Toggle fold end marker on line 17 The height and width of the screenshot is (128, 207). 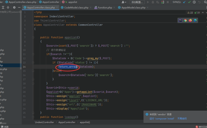click(x=33, y=79)
